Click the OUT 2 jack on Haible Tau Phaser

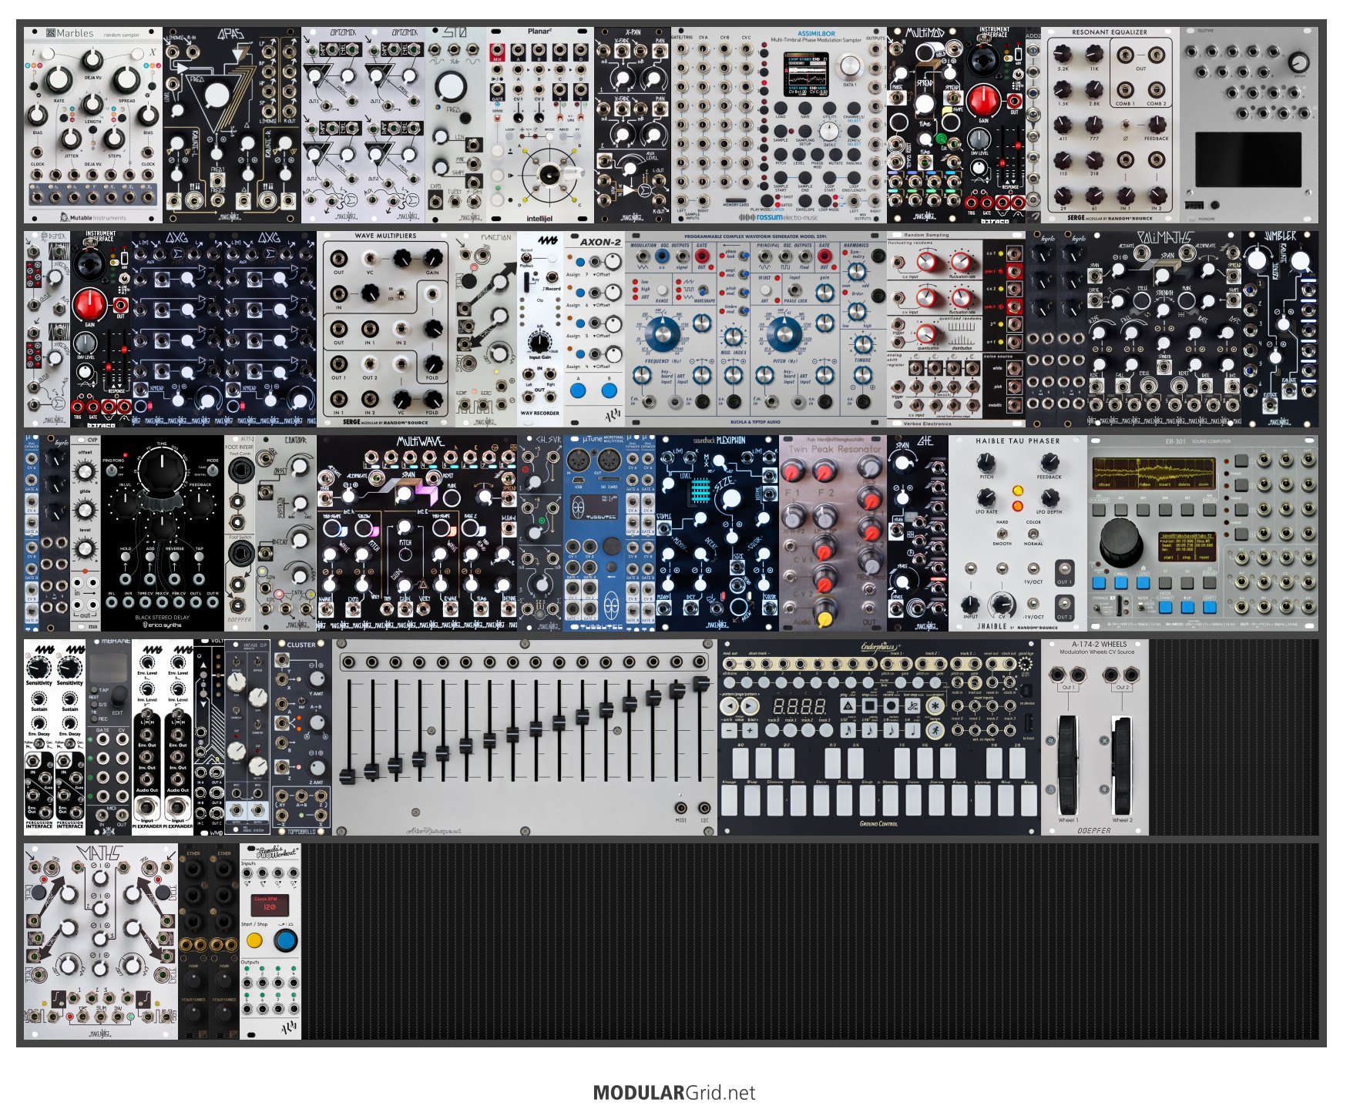pyautogui.click(x=1064, y=605)
